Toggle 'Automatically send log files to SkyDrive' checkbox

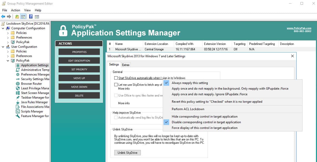click(116, 117)
